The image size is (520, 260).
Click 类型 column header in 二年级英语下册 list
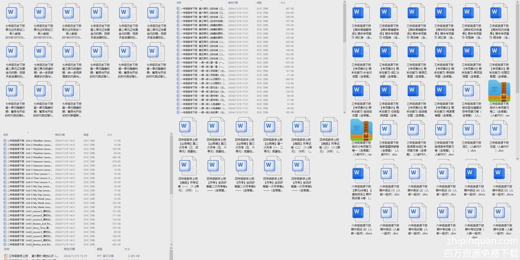(86, 135)
